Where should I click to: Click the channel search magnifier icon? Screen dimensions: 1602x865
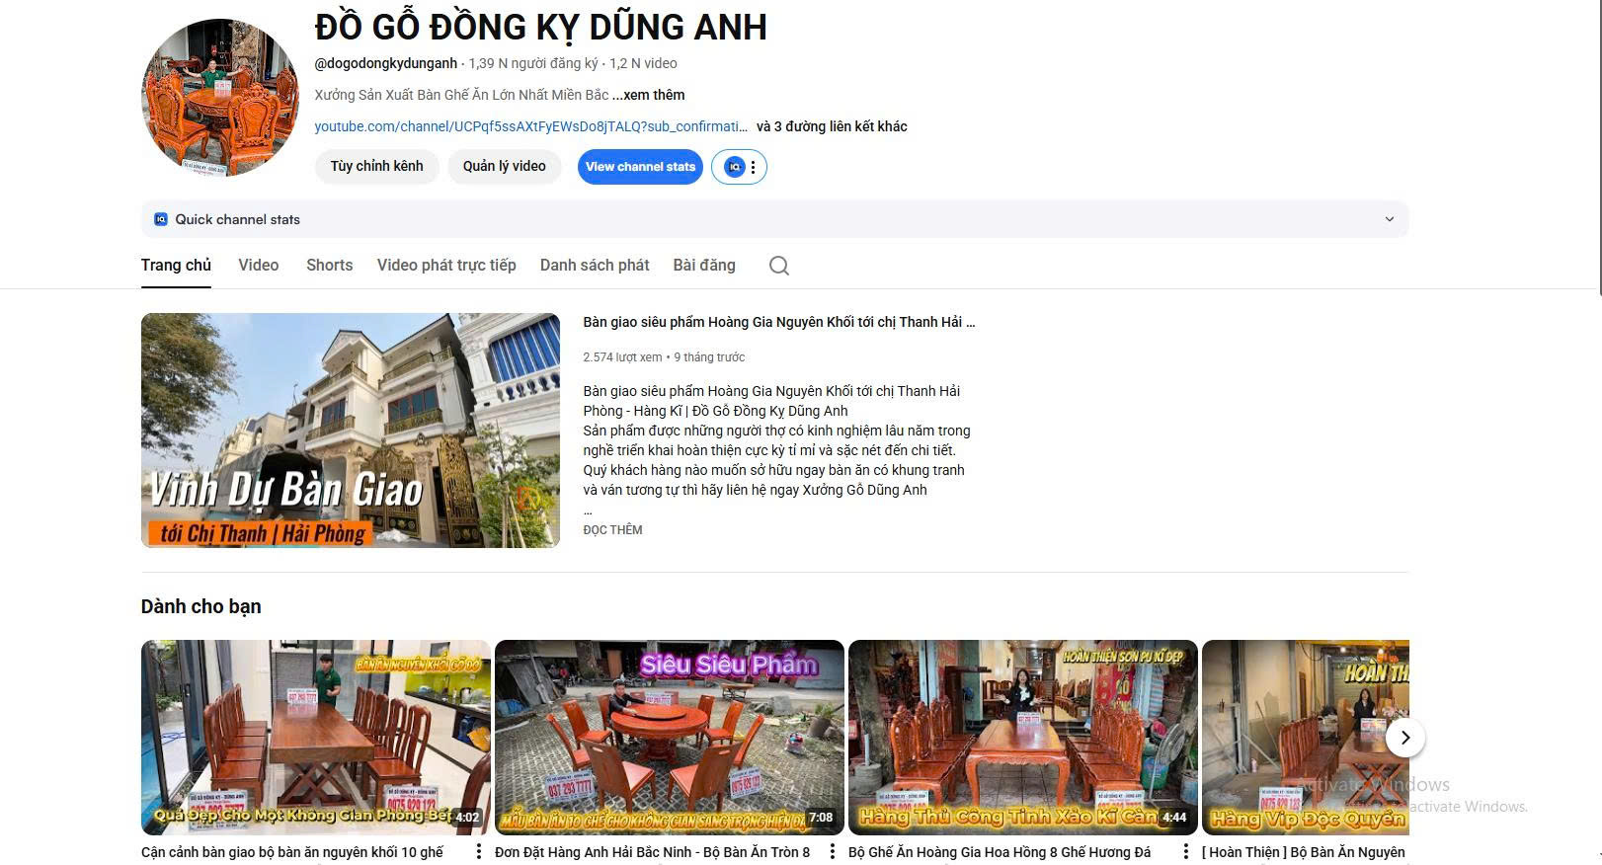(x=778, y=266)
